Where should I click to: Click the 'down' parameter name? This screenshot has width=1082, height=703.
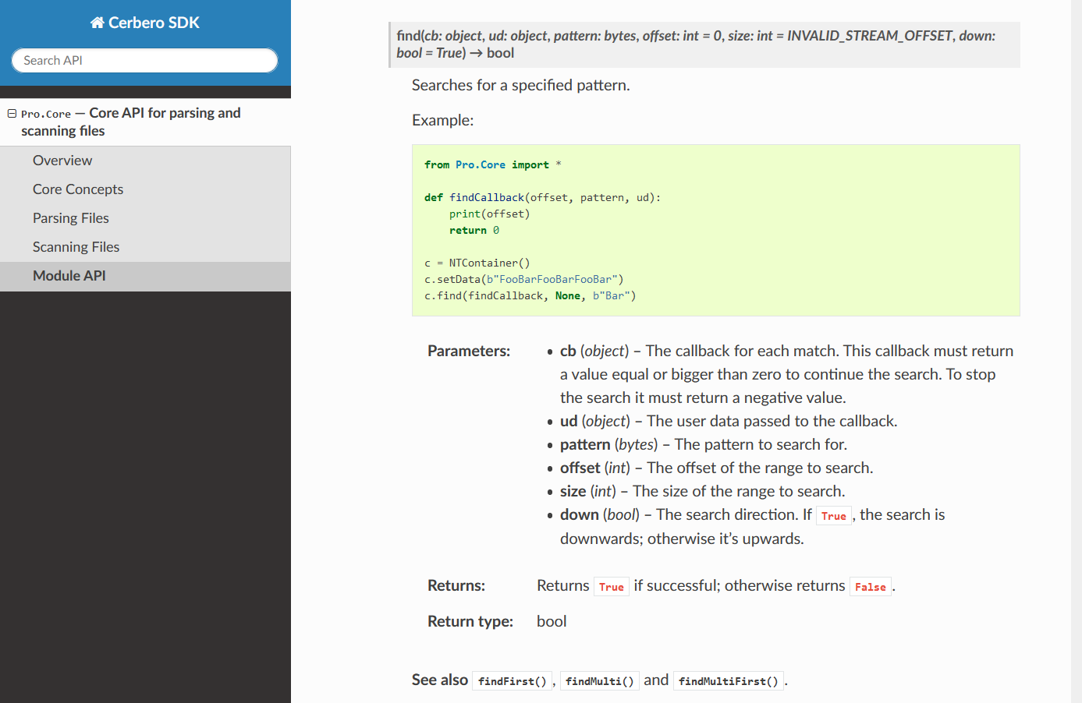(580, 514)
